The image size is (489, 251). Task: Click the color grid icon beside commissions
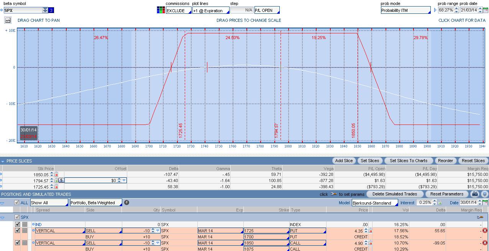[161, 10]
